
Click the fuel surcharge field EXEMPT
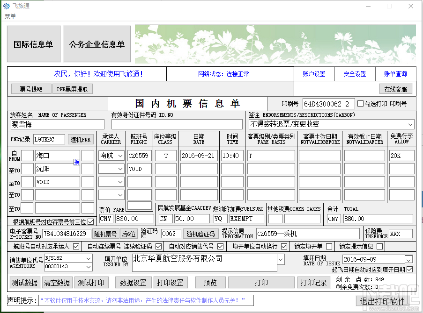(246, 219)
